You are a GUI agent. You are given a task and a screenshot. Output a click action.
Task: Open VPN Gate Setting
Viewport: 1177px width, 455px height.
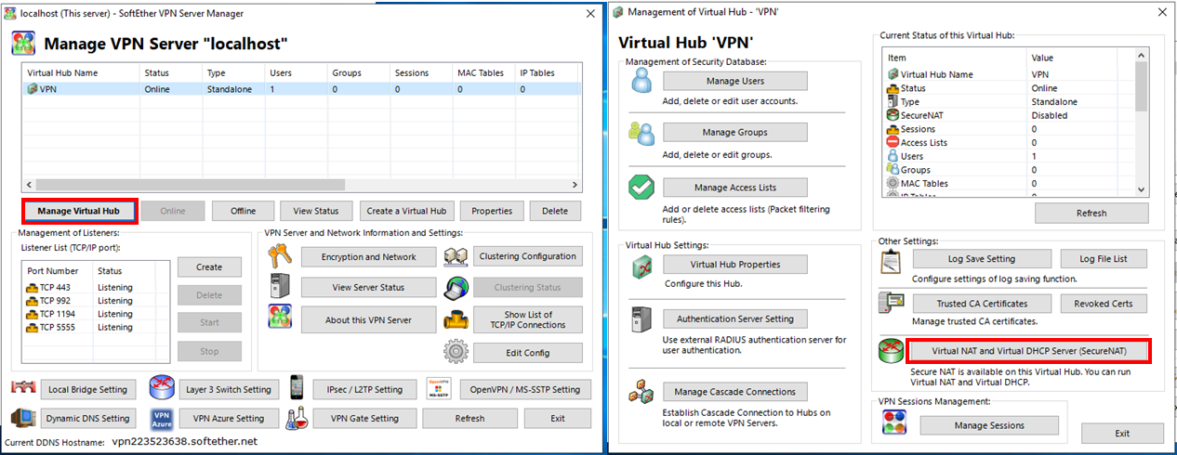[364, 419]
